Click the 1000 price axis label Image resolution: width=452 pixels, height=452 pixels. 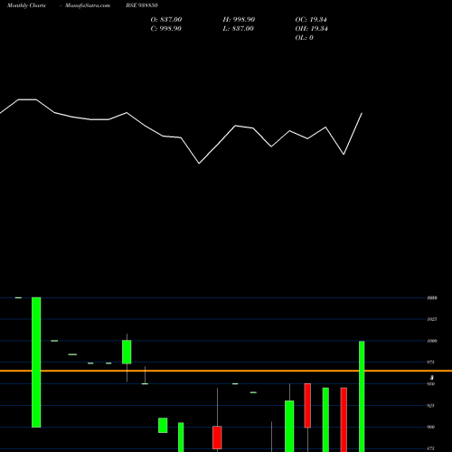[432, 341]
